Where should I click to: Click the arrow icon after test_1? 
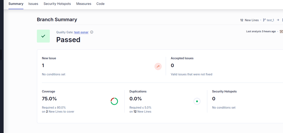[278, 20]
